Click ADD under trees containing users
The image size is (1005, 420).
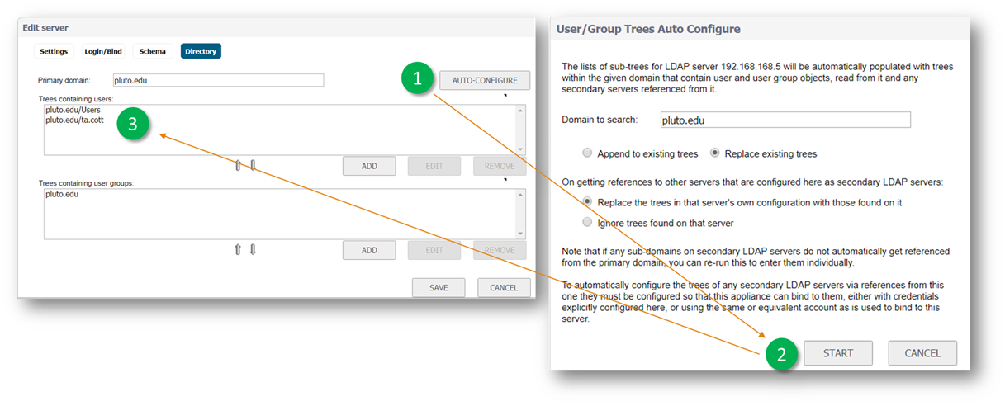pos(369,166)
